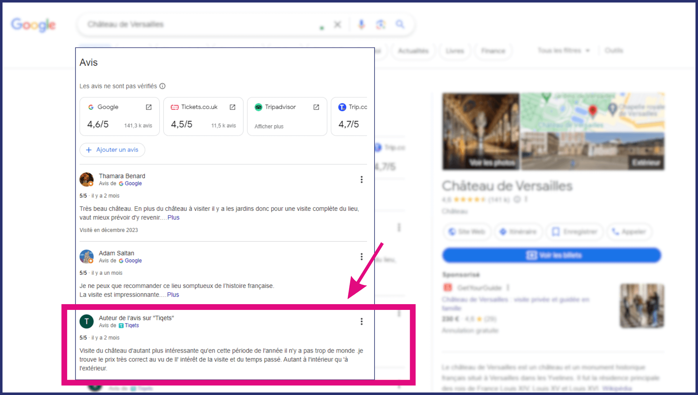Image resolution: width=698 pixels, height=395 pixels.
Task: Open Tous les filtres dropdown
Action: 563,51
